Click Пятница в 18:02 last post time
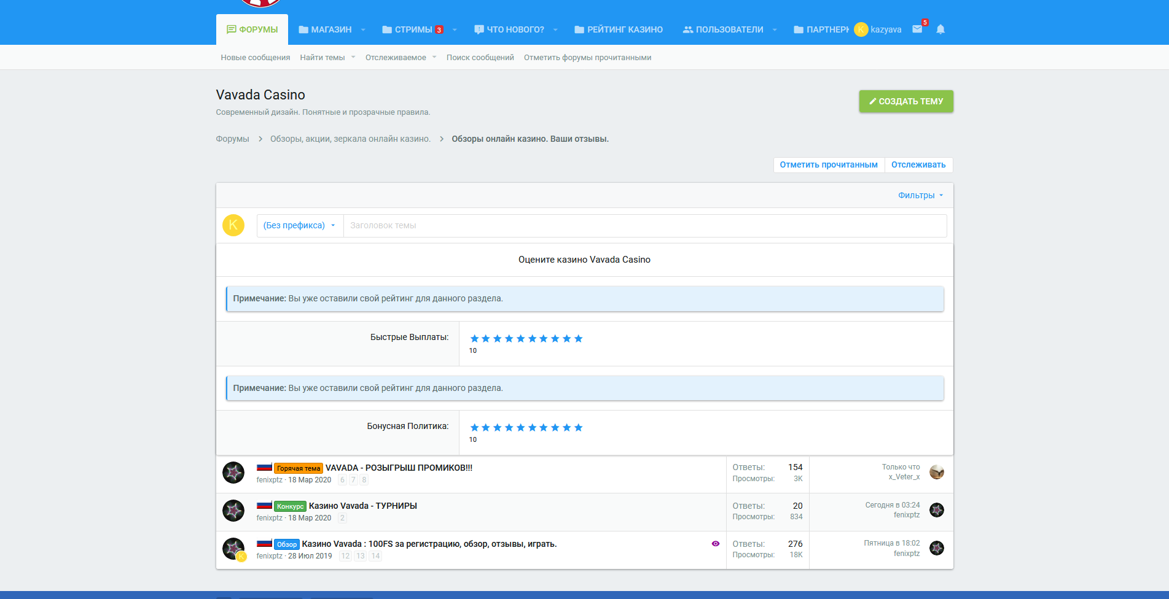The width and height of the screenshot is (1169, 599). pyautogui.click(x=892, y=543)
